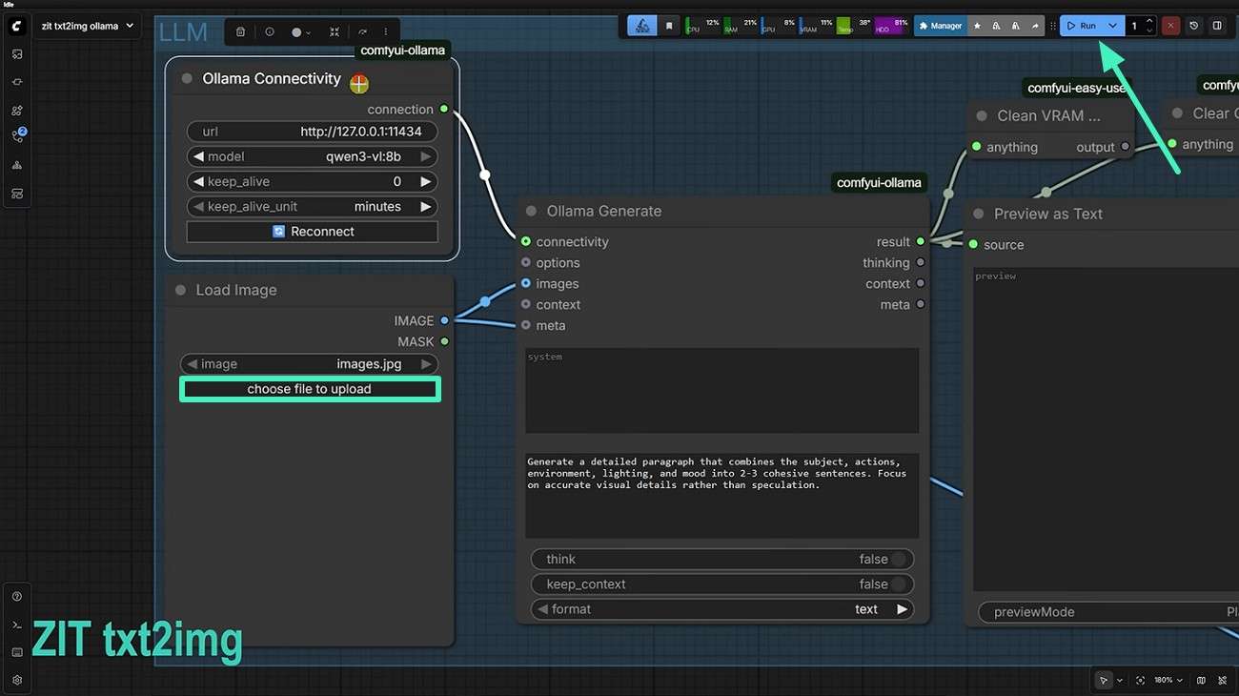Screen dimensions: 1239x696
Task: Collapse the Ollama Generate node
Action: 531,212
